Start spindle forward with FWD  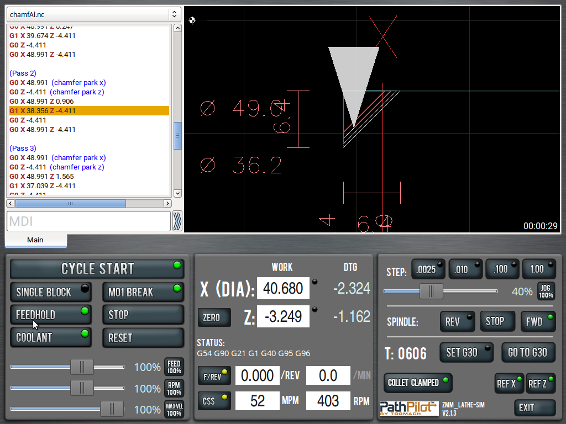pos(538,322)
